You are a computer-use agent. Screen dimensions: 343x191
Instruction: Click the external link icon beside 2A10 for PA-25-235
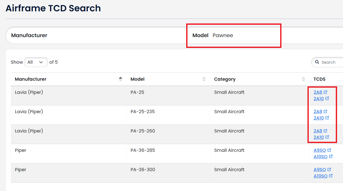[x=327, y=118]
